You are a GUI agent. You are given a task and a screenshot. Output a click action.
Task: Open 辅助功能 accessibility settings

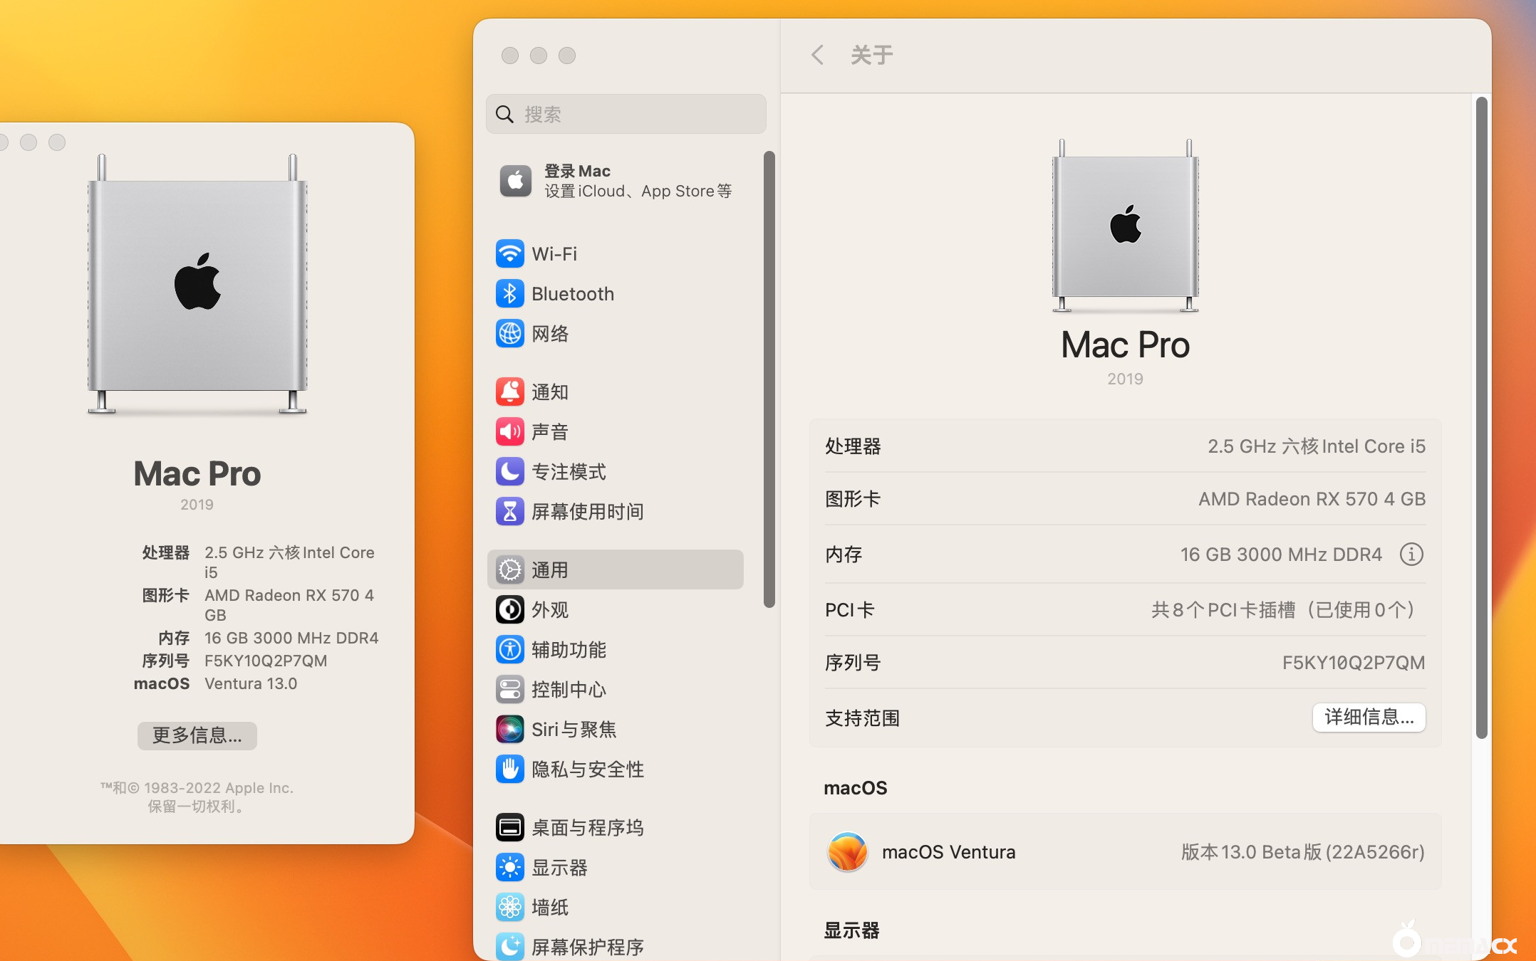tap(510, 649)
